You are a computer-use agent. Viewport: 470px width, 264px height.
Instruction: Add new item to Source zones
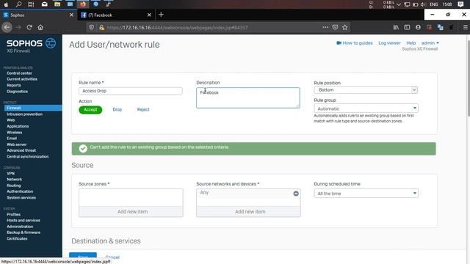131,212
